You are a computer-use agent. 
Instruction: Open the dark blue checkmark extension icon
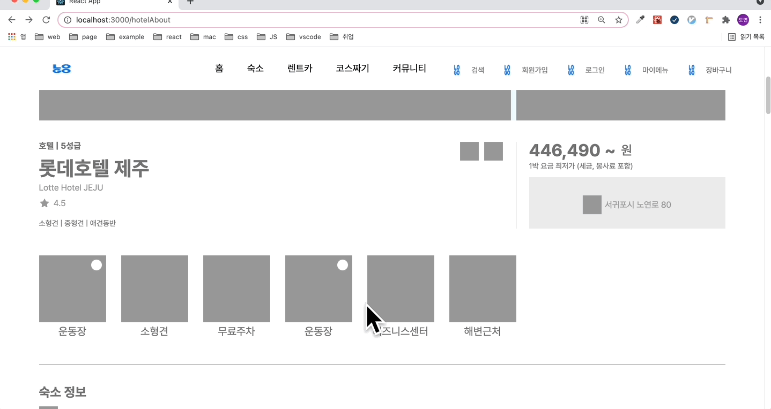[x=674, y=20]
